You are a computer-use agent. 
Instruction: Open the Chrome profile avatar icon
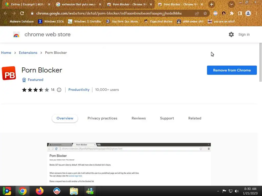click(x=248, y=13)
